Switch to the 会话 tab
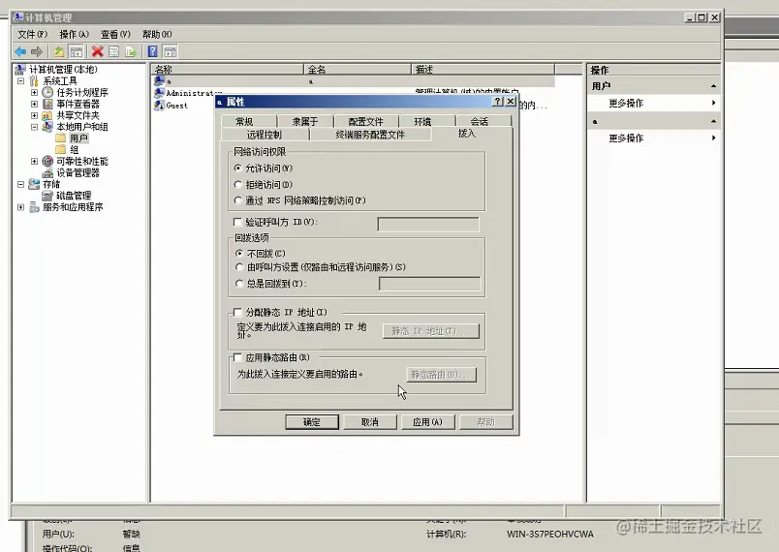Viewport: 779px width, 552px height. click(x=483, y=121)
